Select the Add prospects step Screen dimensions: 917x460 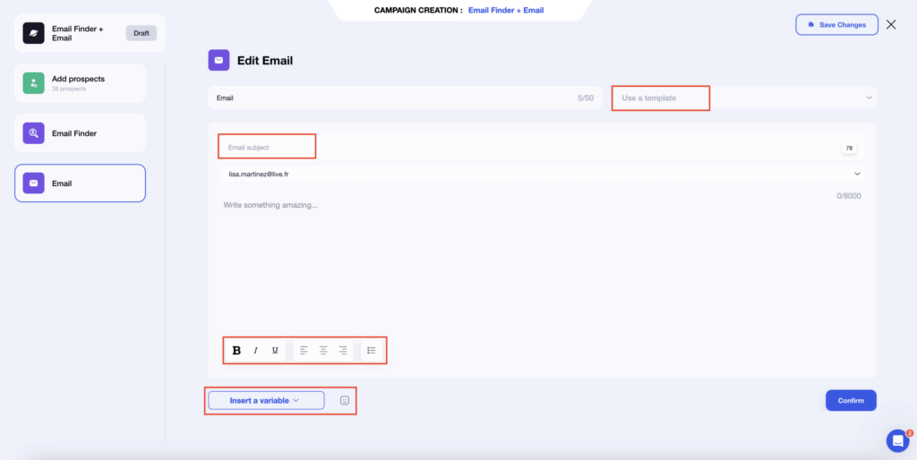(x=80, y=83)
